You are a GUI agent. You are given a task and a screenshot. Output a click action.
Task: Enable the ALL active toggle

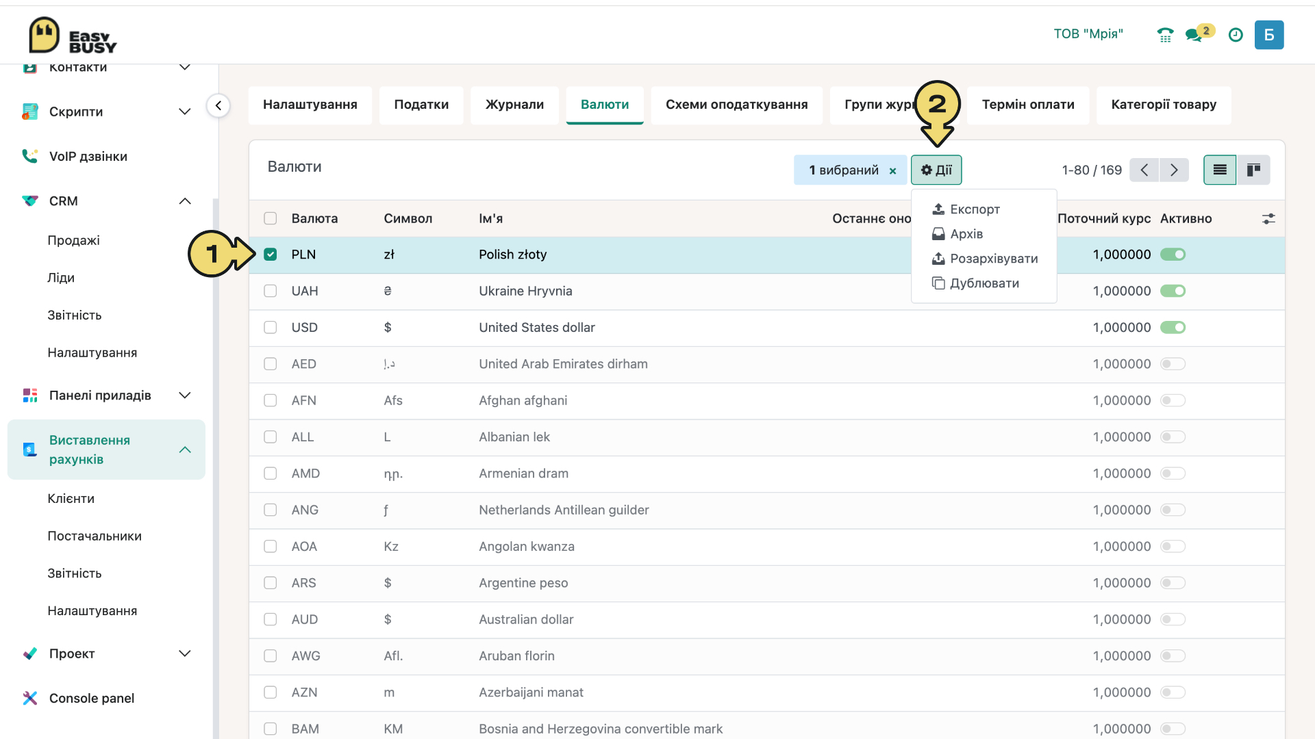[1173, 437]
